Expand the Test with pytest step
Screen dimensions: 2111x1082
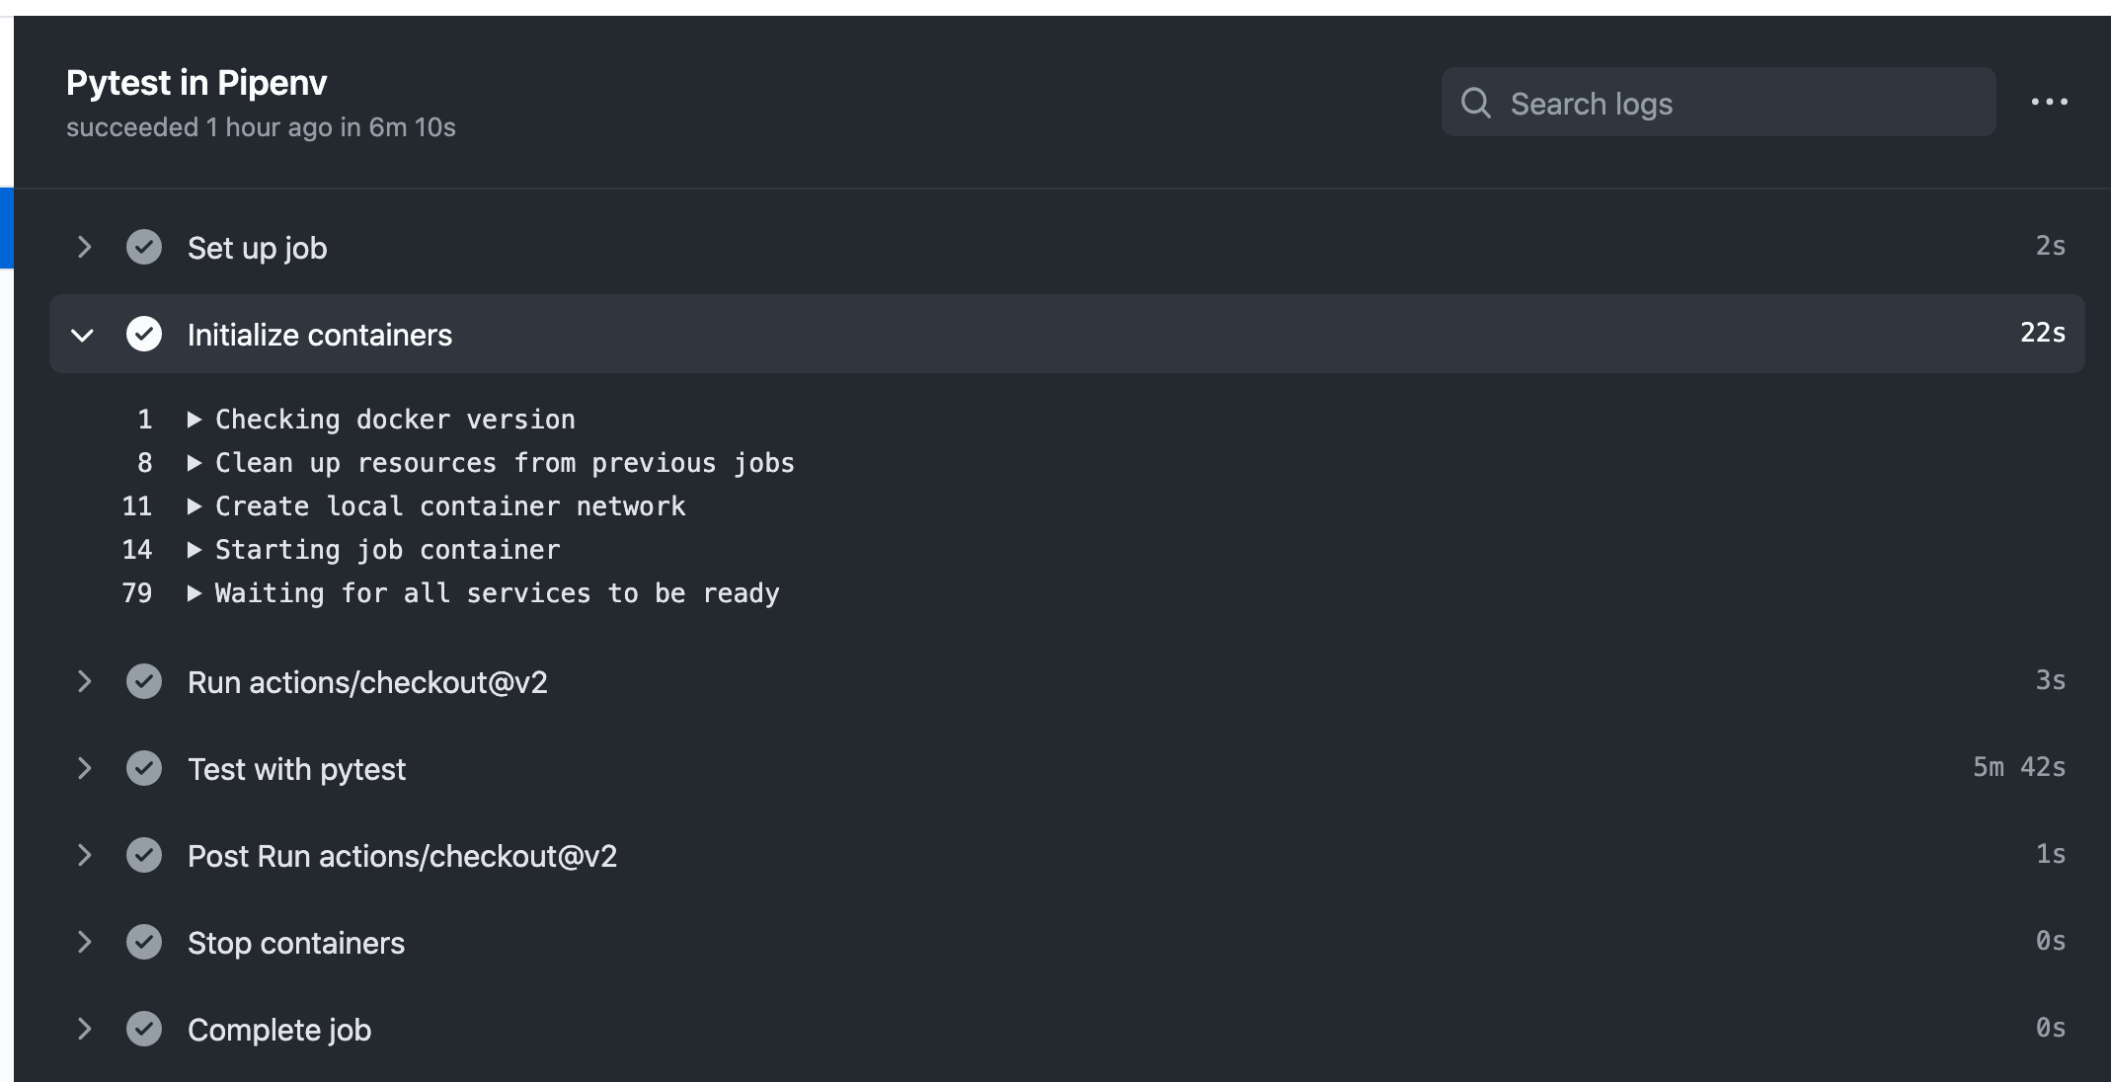pos(84,768)
